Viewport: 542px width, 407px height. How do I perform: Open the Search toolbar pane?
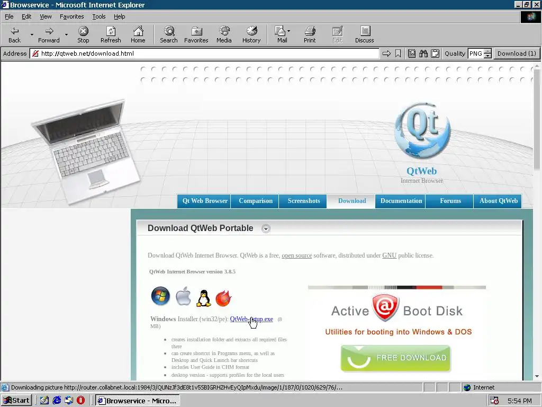coord(169,34)
